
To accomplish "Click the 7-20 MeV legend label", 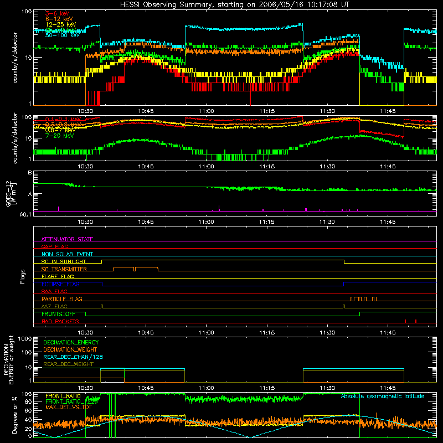I will (x=60, y=136).
